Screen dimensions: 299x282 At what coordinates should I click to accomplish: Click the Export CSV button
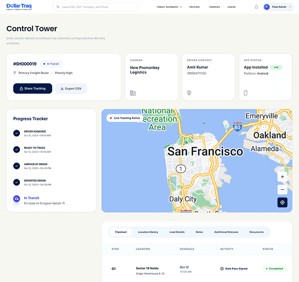coord(71,88)
